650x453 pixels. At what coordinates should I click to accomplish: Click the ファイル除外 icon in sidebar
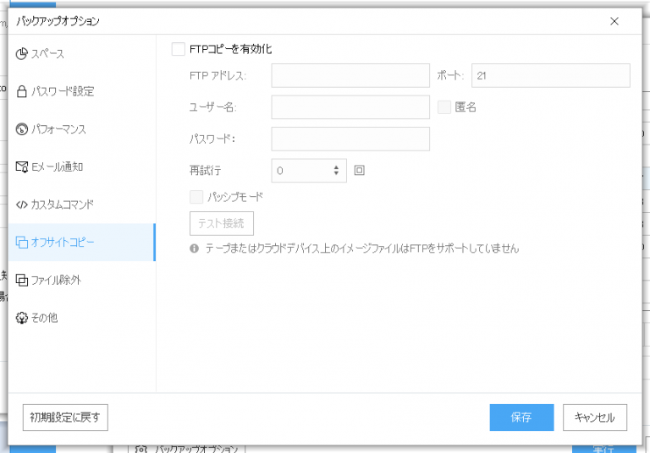coord(22,280)
